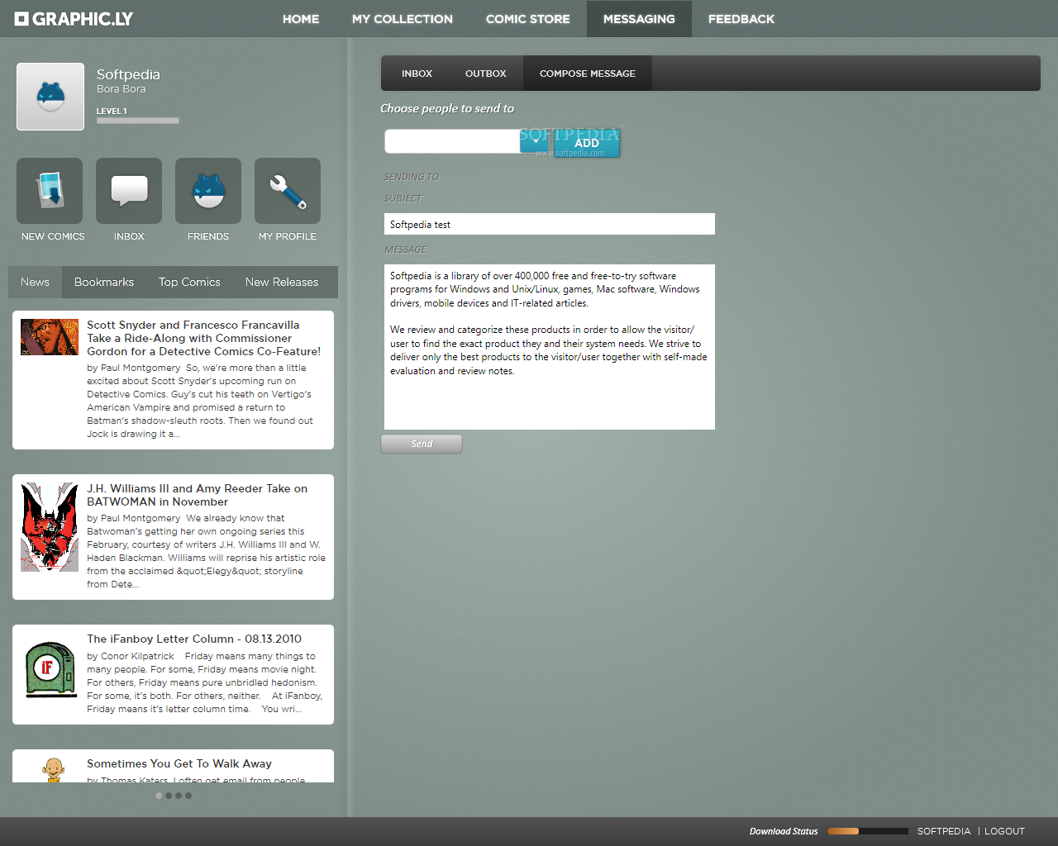Switch to the Inbox tab
Screen dimensions: 1058x846
(417, 74)
